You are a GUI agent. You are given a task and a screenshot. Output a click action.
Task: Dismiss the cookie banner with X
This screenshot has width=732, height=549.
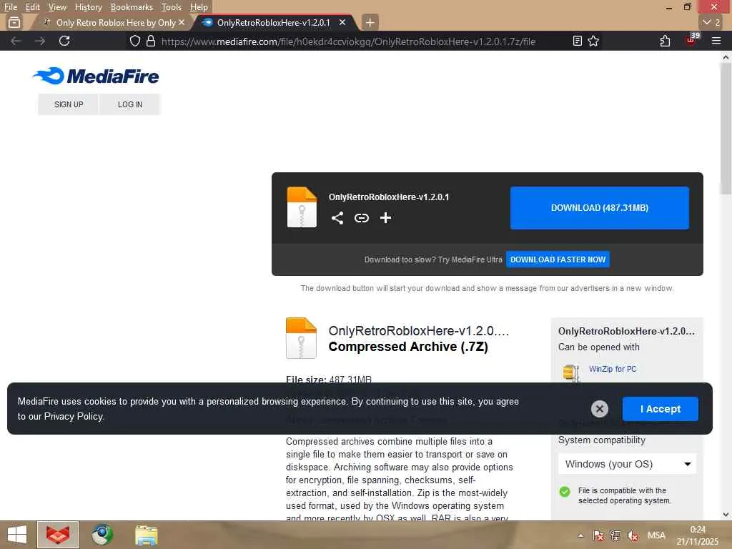pos(600,409)
